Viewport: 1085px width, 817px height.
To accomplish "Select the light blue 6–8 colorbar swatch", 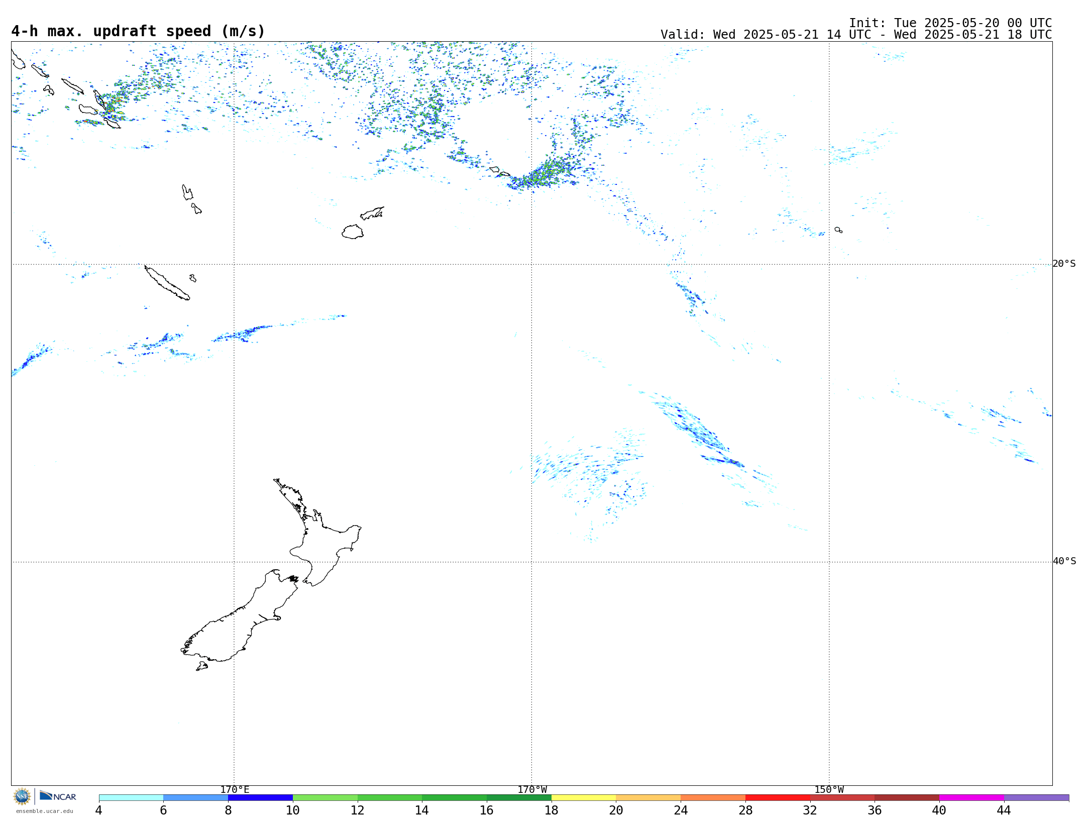I will point(196,798).
